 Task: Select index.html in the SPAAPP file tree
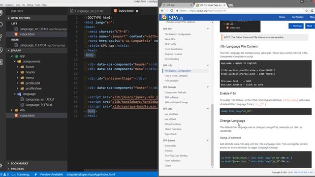tap(27, 116)
